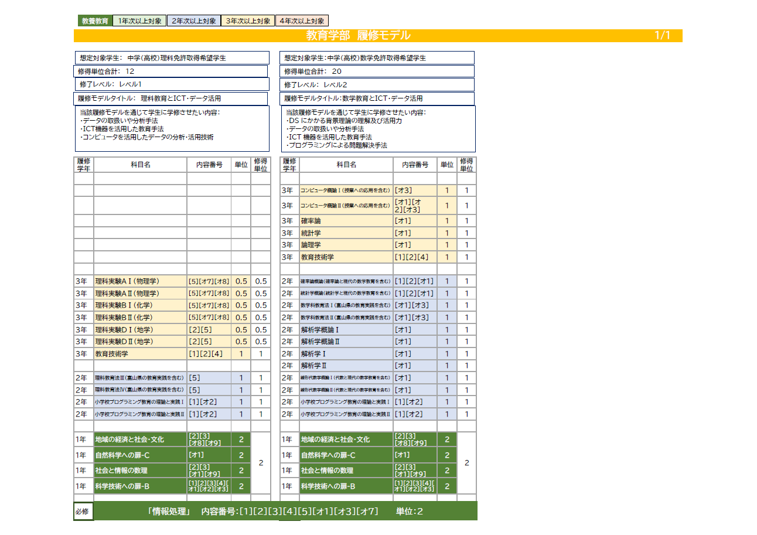Click the コンピュータを活用したデータの分析・活用技術 line
The height and width of the screenshot is (535, 757).
pyautogui.click(x=147, y=137)
